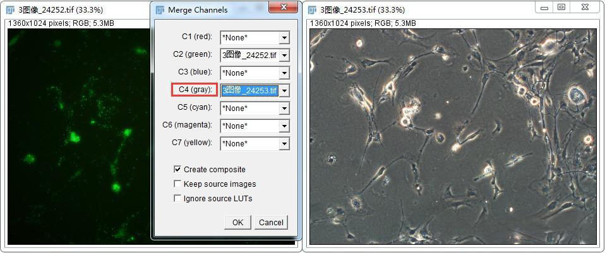605x253 pixels.
Task: Click the ImageJ icon of 3图像_24253.tif window
Action: point(312,9)
